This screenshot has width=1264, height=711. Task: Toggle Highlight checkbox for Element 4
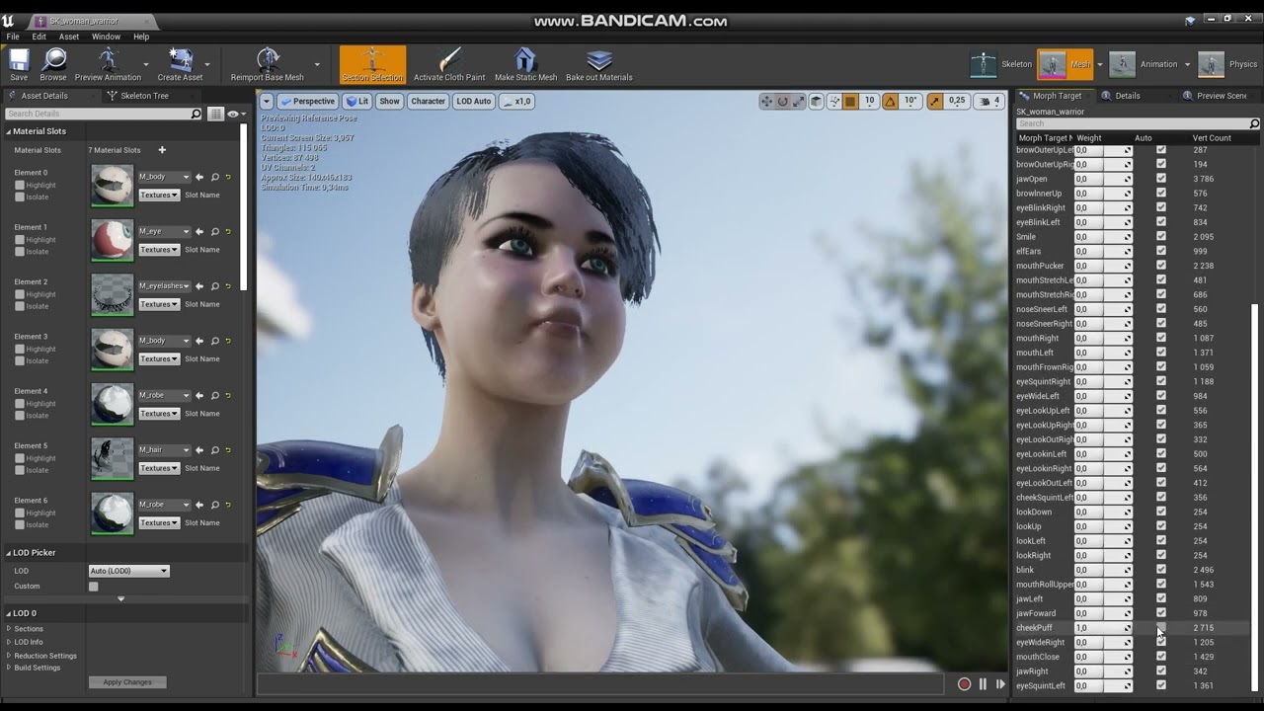point(20,404)
